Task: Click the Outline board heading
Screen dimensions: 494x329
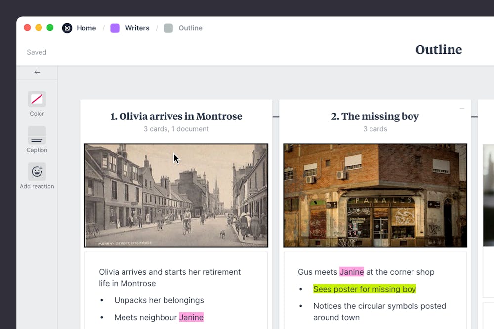Action: [x=438, y=50]
